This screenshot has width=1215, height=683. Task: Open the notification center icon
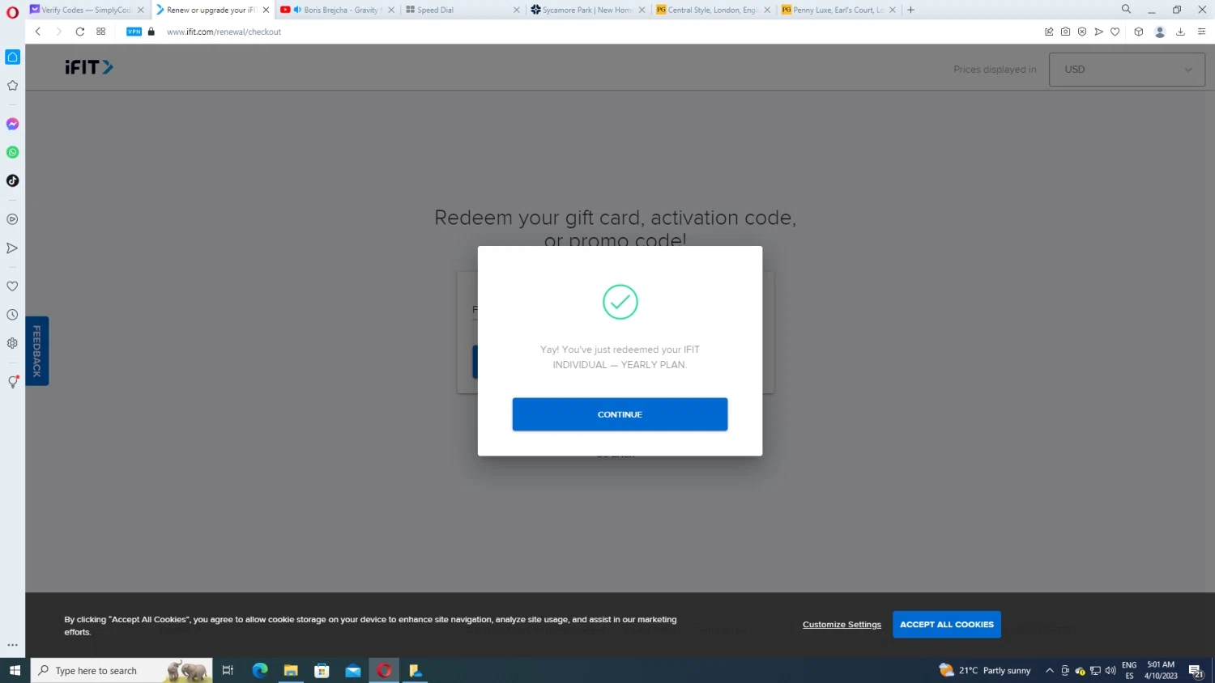1196,670
